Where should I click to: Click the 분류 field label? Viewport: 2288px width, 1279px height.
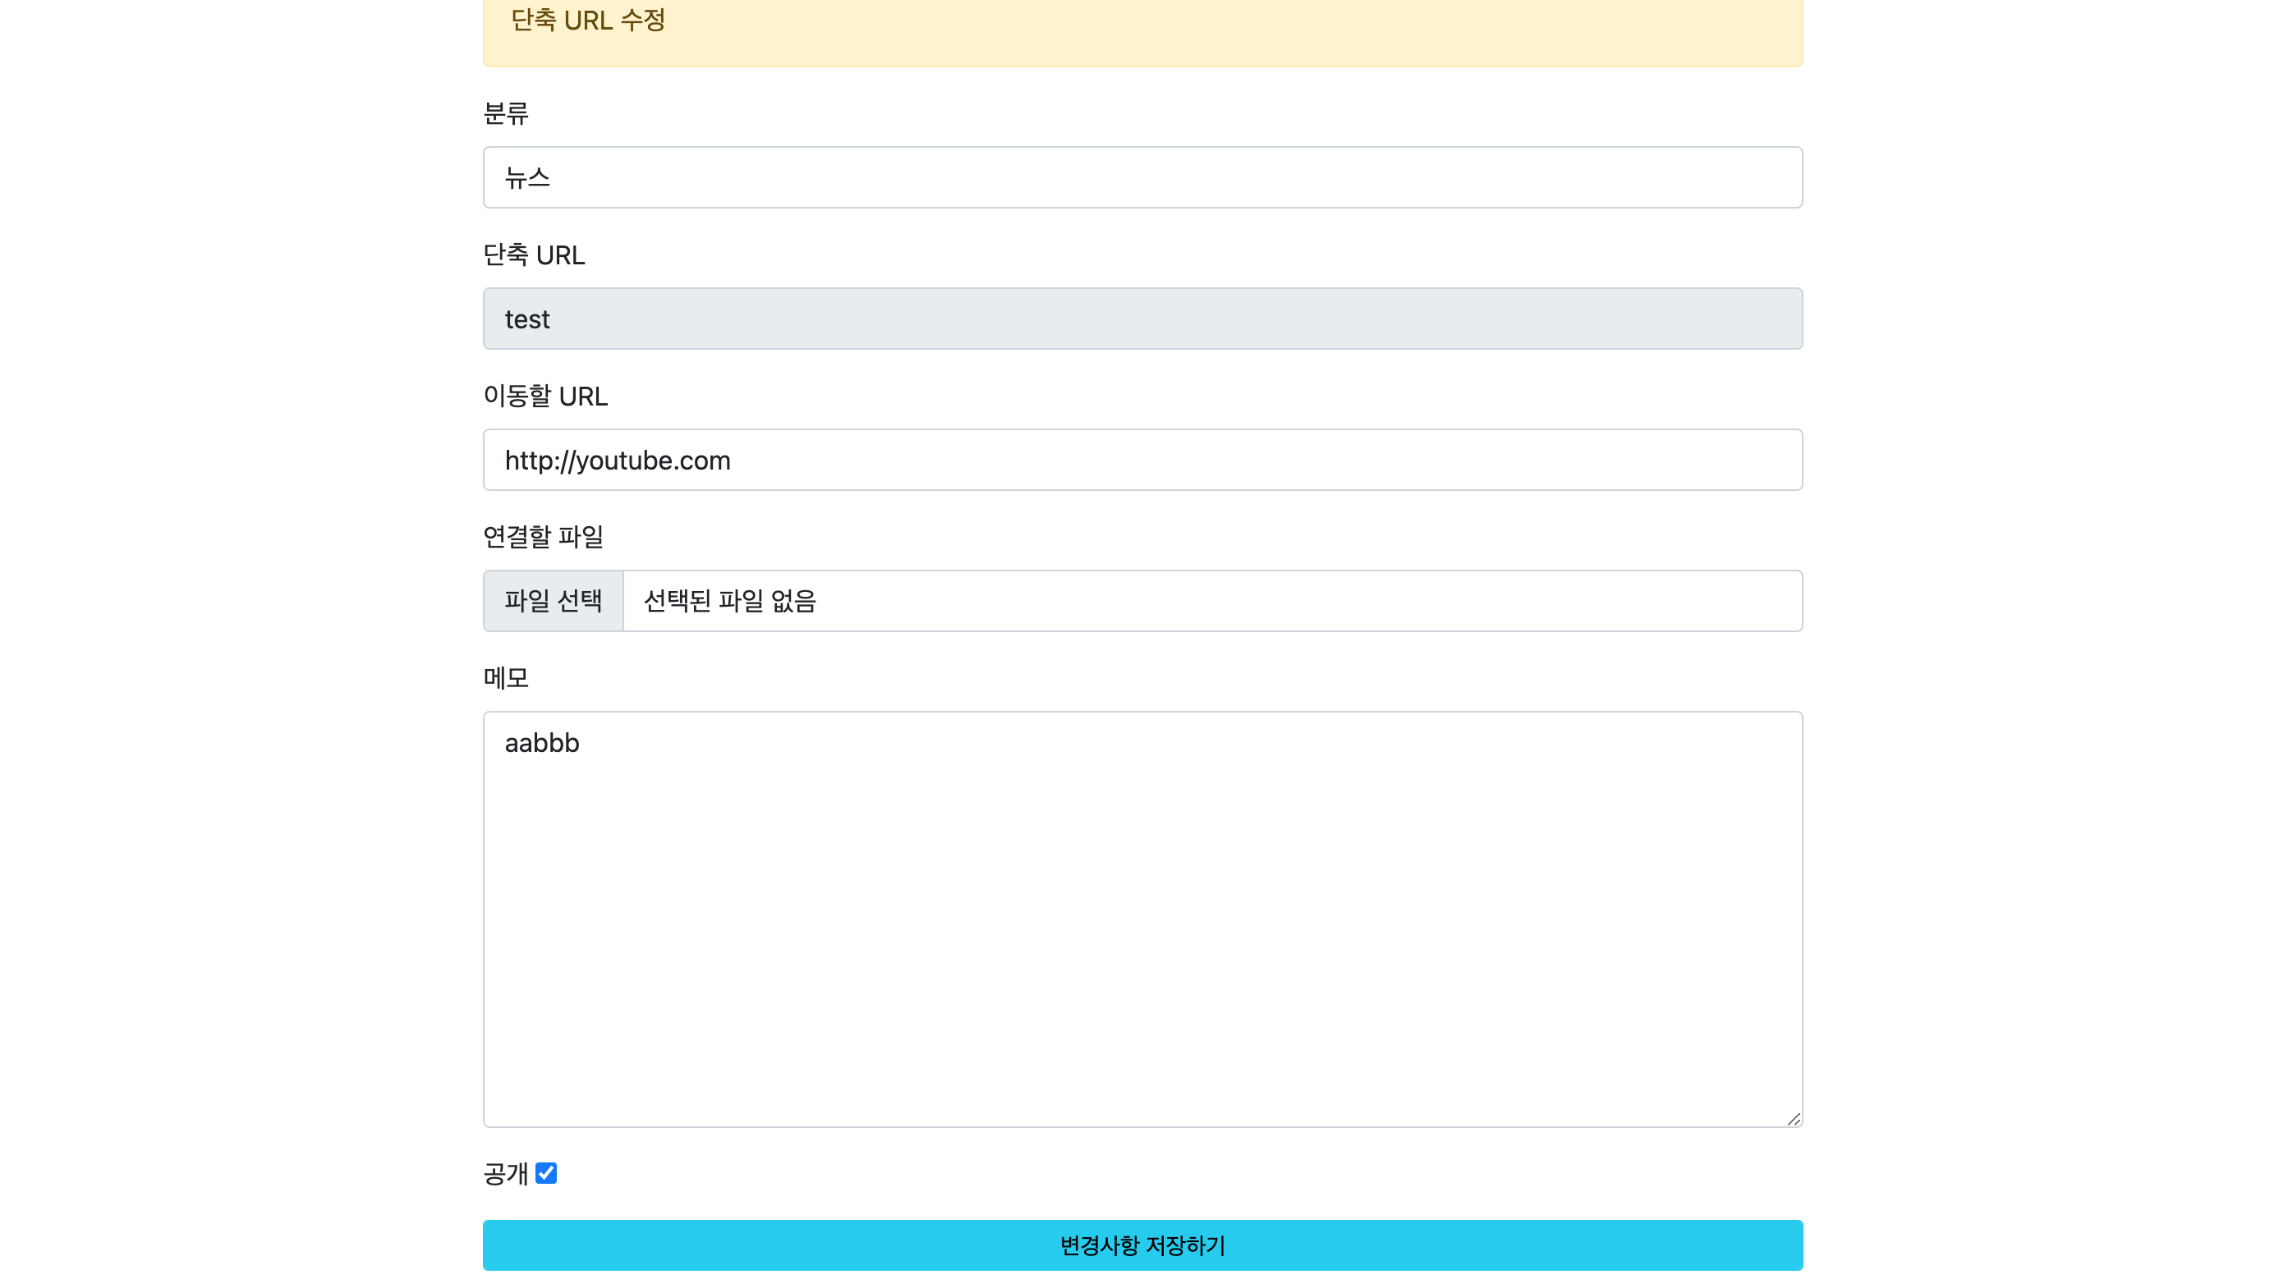click(x=504, y=112)
